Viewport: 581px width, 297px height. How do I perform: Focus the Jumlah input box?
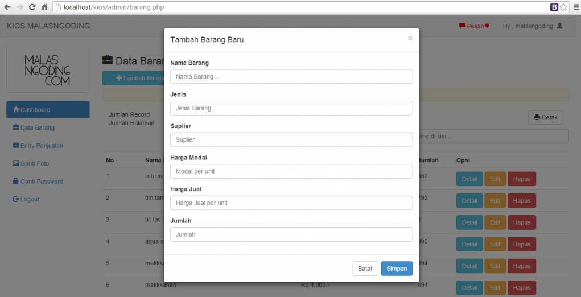click(291, 234)
